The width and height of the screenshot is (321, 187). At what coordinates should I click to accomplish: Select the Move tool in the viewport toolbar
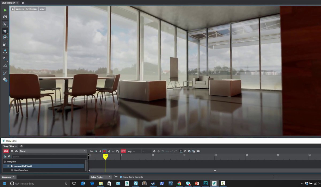tap(5, 30)
